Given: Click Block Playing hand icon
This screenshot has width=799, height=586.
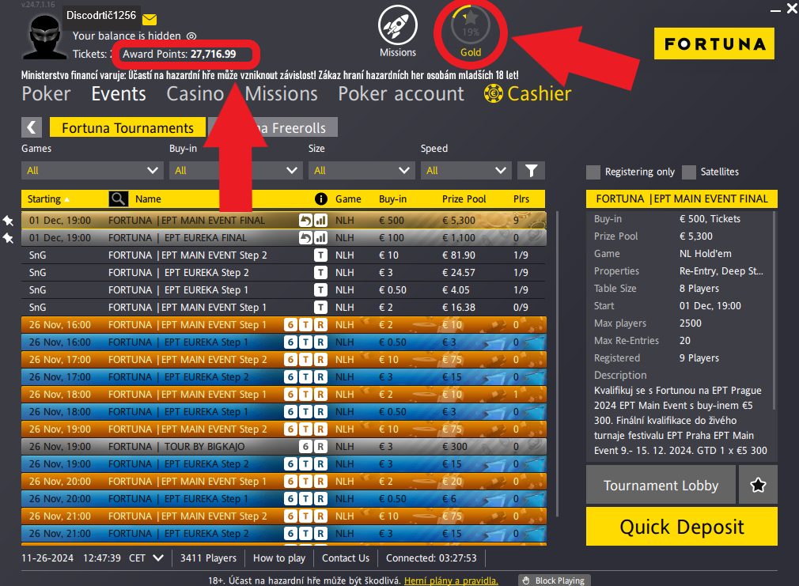Looking at the screenshot, I should (x=526, y=580).
